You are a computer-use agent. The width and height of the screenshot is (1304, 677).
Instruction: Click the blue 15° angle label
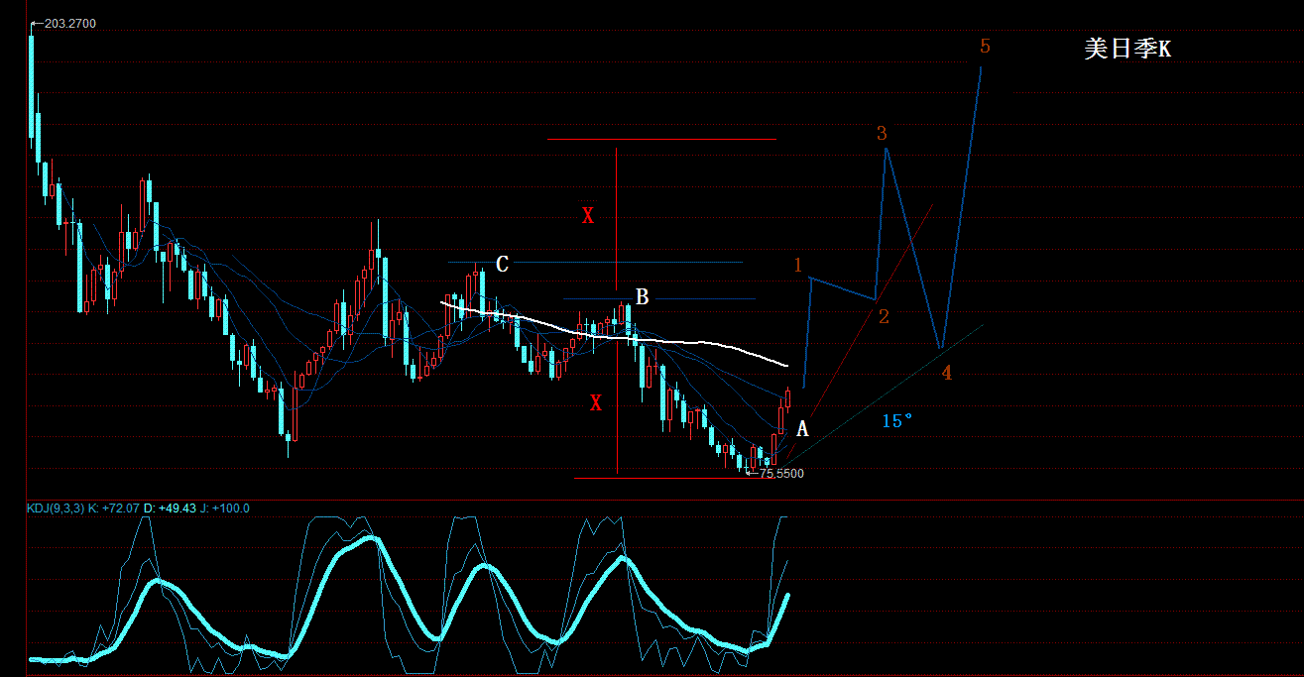point(896,421)
